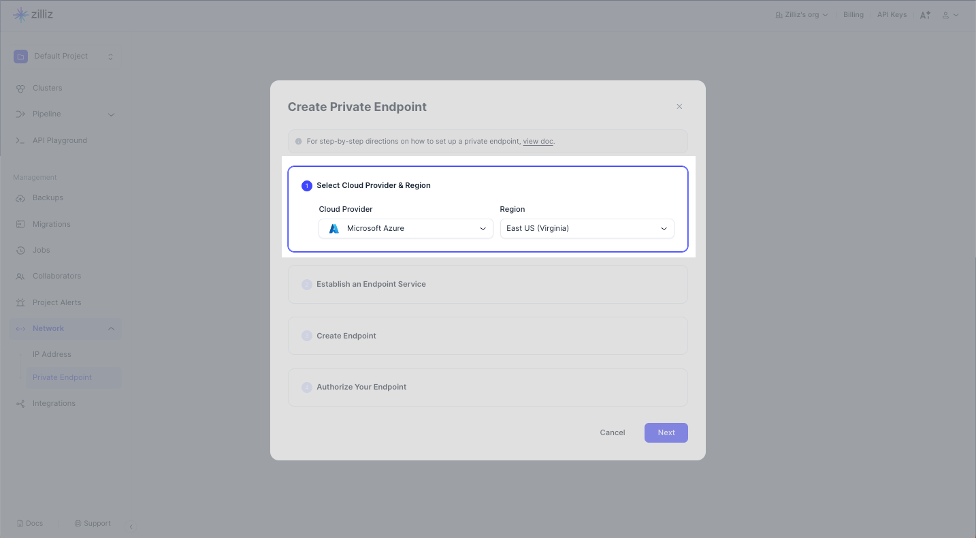
Task: Click the Migrations icon
Action: coord(20,224)
